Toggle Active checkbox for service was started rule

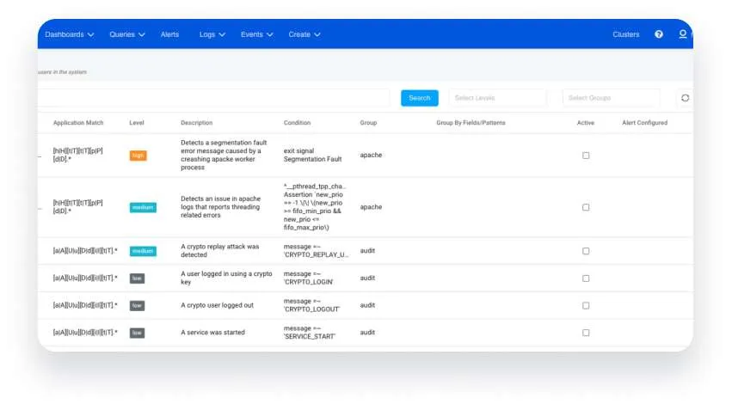click(586, 333)
